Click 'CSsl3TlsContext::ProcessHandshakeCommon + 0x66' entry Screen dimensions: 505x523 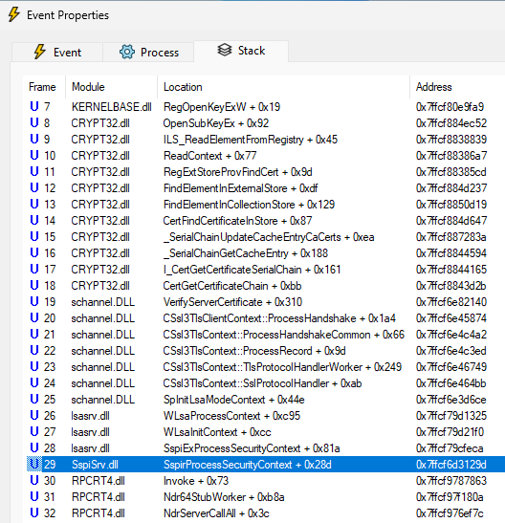pos(283,335)
